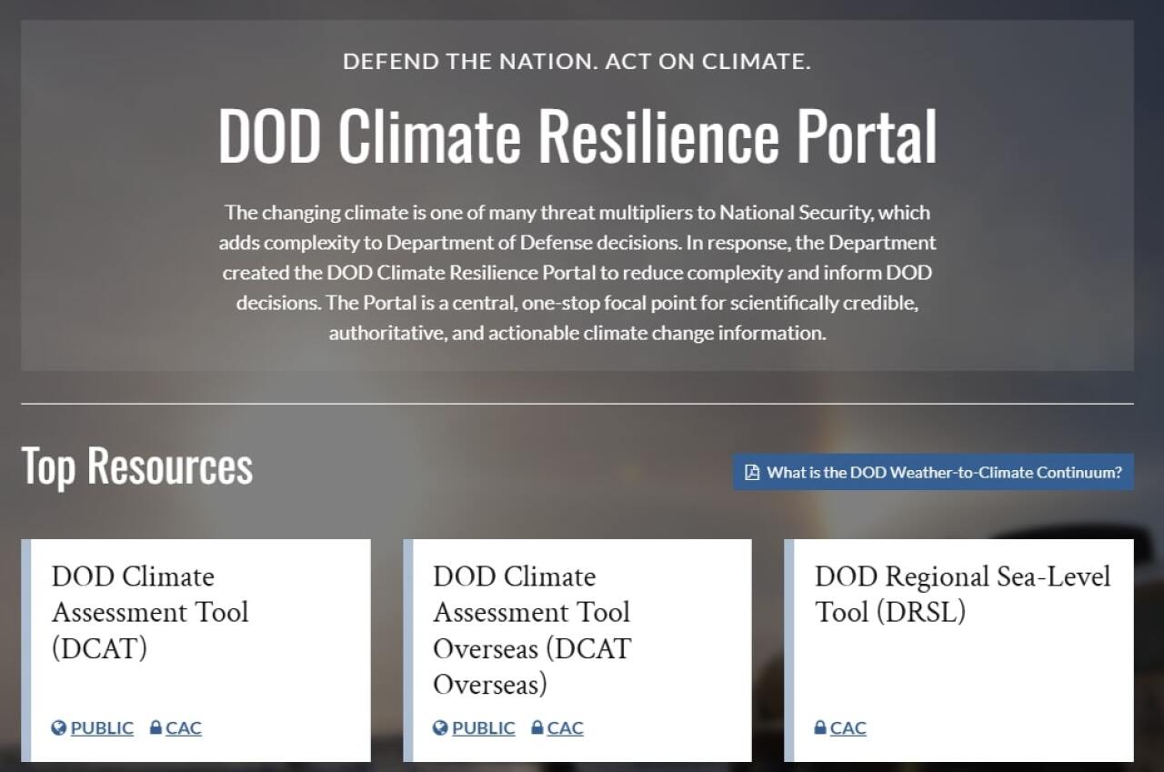This screenshot has width=1164, height=772.
Task: Select the DOD Regional Sea-Level Tool card title
Action: click(x=962, y=594)
